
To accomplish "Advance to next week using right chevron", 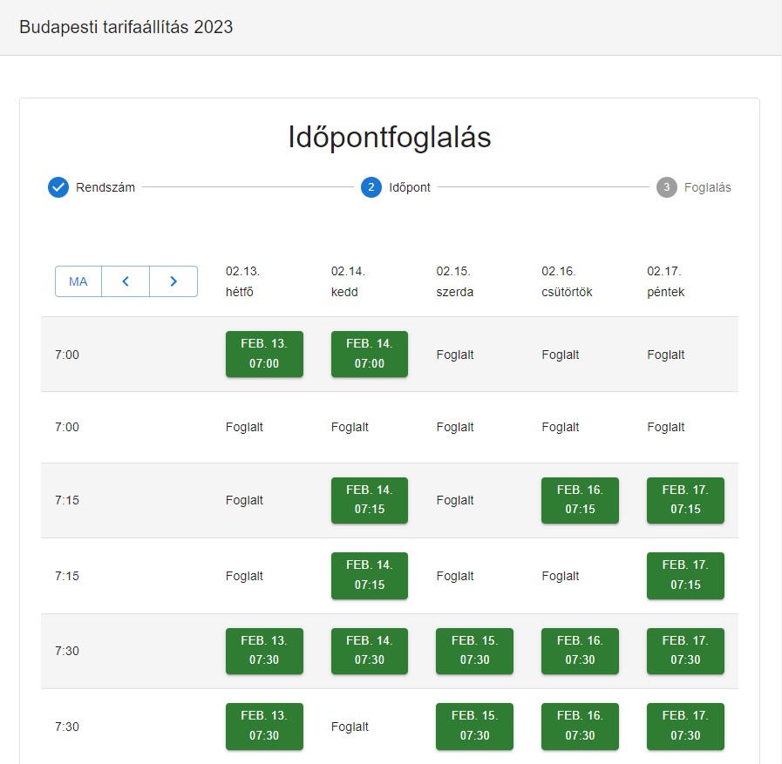I will coord(173,281).
